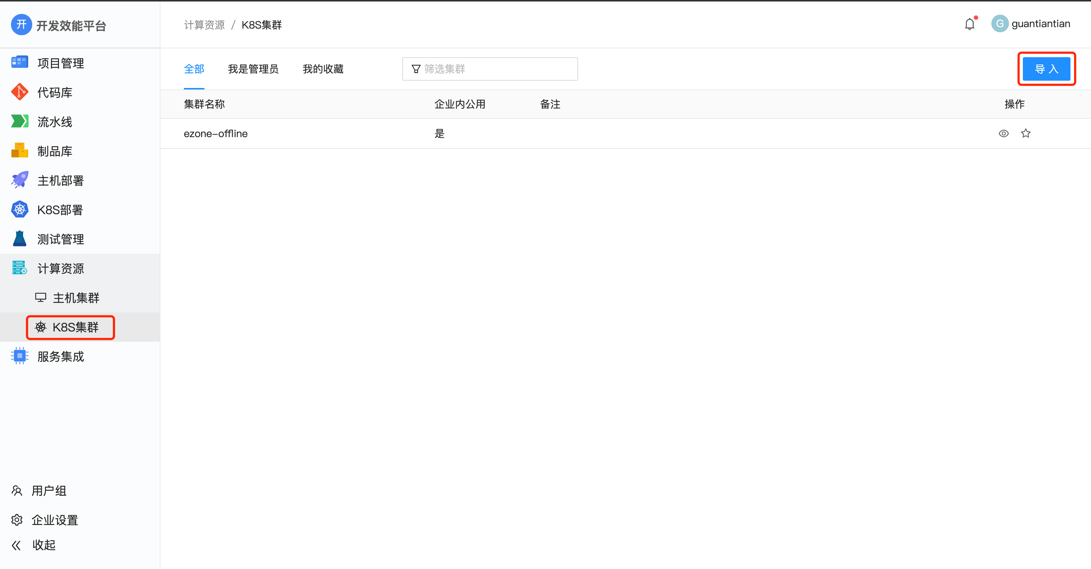
Task: Open the K8S部署 module
Action: (x=60, y=209)
